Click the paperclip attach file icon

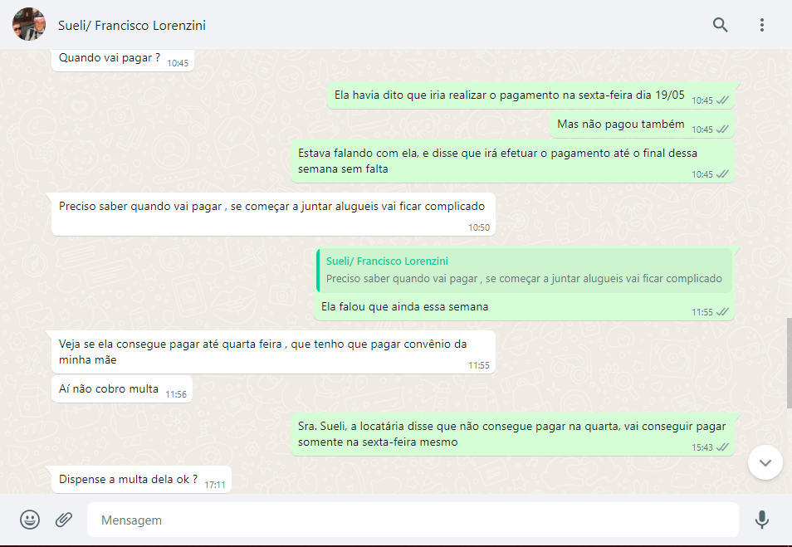tap(64, 520)
